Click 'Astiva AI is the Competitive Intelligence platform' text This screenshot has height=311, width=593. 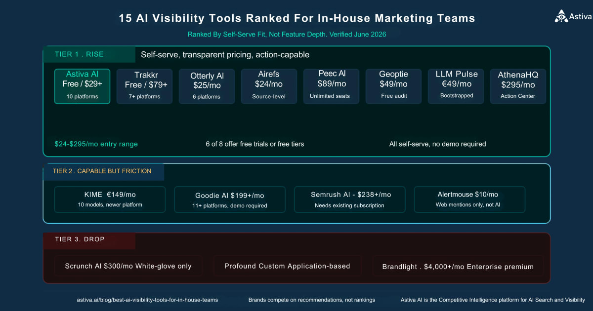(493, 300)
